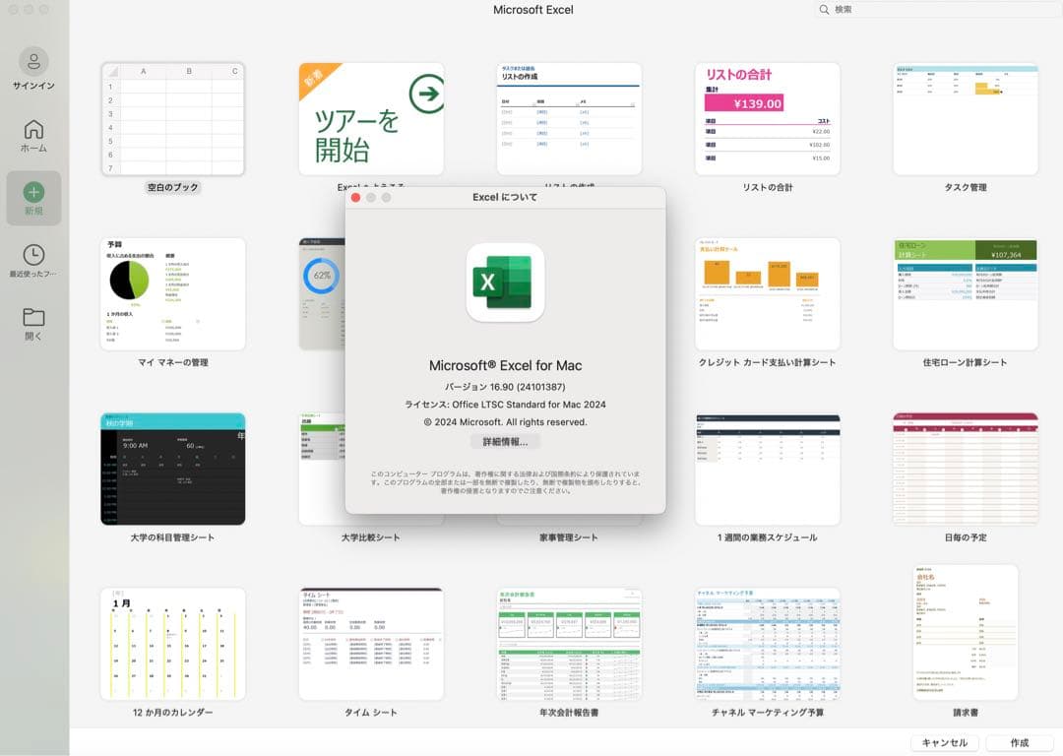The image size is (1063, 756).
Task: Click the 開く folder icon
Action: click(33, 317)
